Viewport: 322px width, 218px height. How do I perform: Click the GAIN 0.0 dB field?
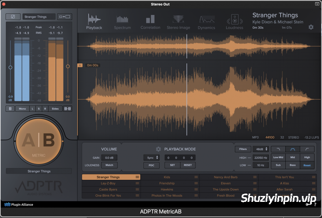pyautogui.click(x=109, y=158)
